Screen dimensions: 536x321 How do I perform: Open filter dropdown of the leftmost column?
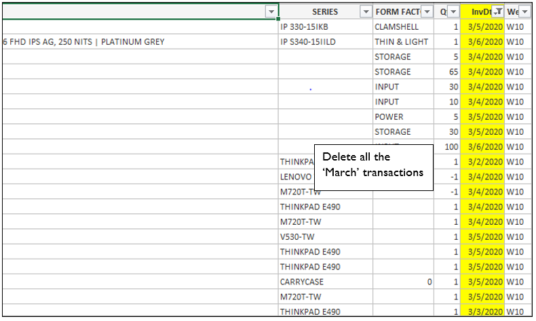[x=271, y=12]
